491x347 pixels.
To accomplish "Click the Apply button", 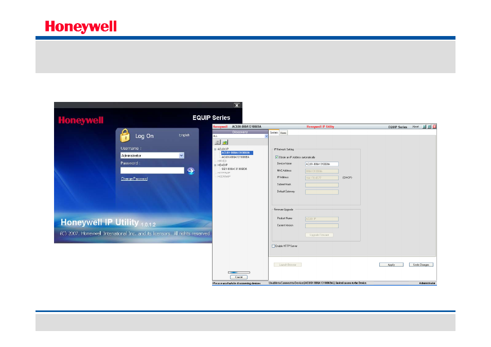I will click(392, 265).
